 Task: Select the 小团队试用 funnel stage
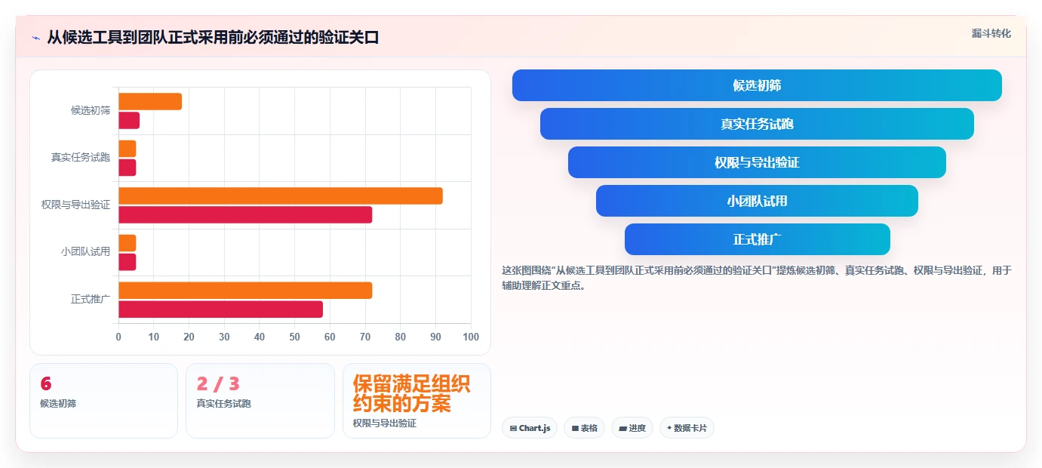[x=757, y=201]
